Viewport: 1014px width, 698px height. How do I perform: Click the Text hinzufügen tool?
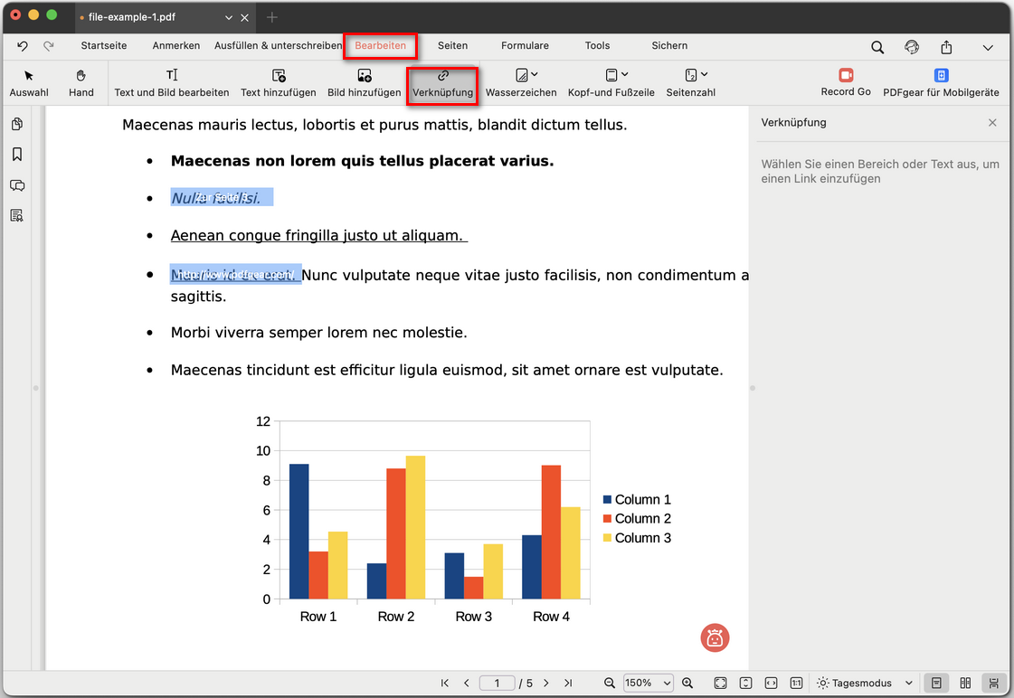[x=278, y=82]
